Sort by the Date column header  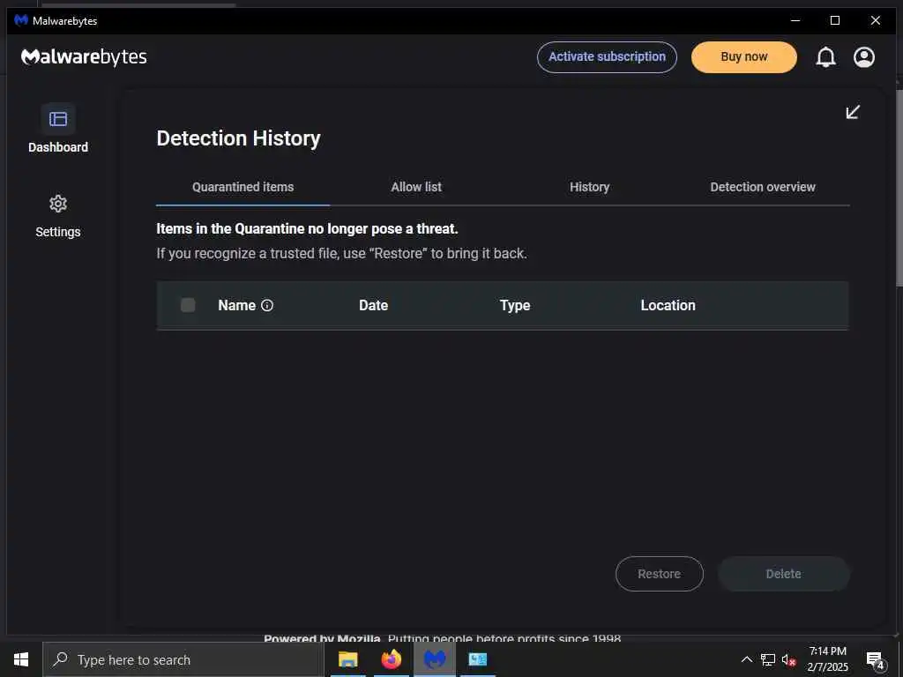(373, 305)
